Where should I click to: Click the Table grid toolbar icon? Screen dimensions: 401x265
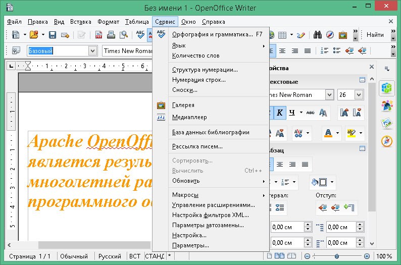pos(282,35)
